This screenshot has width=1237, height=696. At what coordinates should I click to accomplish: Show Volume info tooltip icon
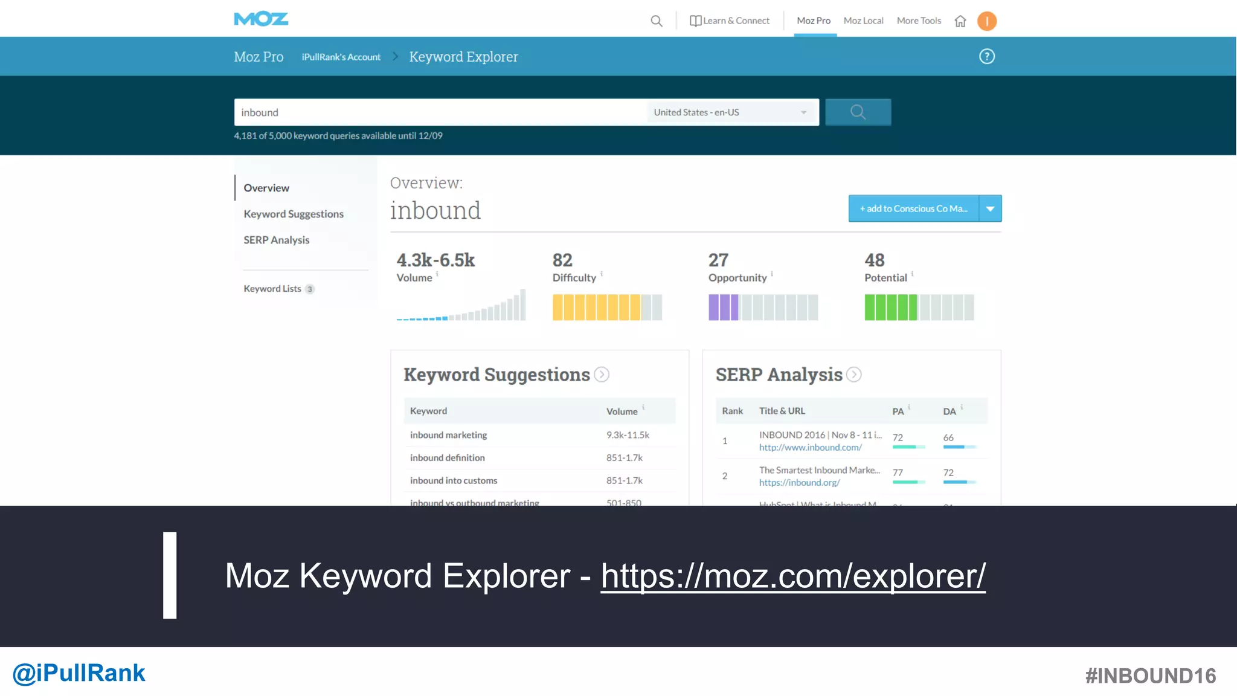[437, 274]
